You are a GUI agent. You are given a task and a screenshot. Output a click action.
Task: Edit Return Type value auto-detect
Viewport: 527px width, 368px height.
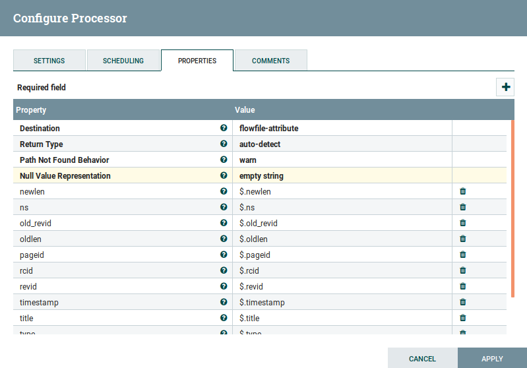click(x=342, y=144)
